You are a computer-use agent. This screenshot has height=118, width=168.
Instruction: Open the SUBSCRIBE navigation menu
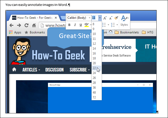click(80, 70)
